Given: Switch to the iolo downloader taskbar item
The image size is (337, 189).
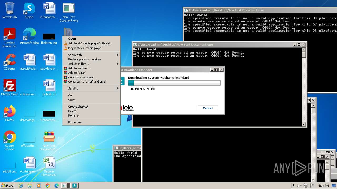Looking at the screenshot, I should 75,186.
